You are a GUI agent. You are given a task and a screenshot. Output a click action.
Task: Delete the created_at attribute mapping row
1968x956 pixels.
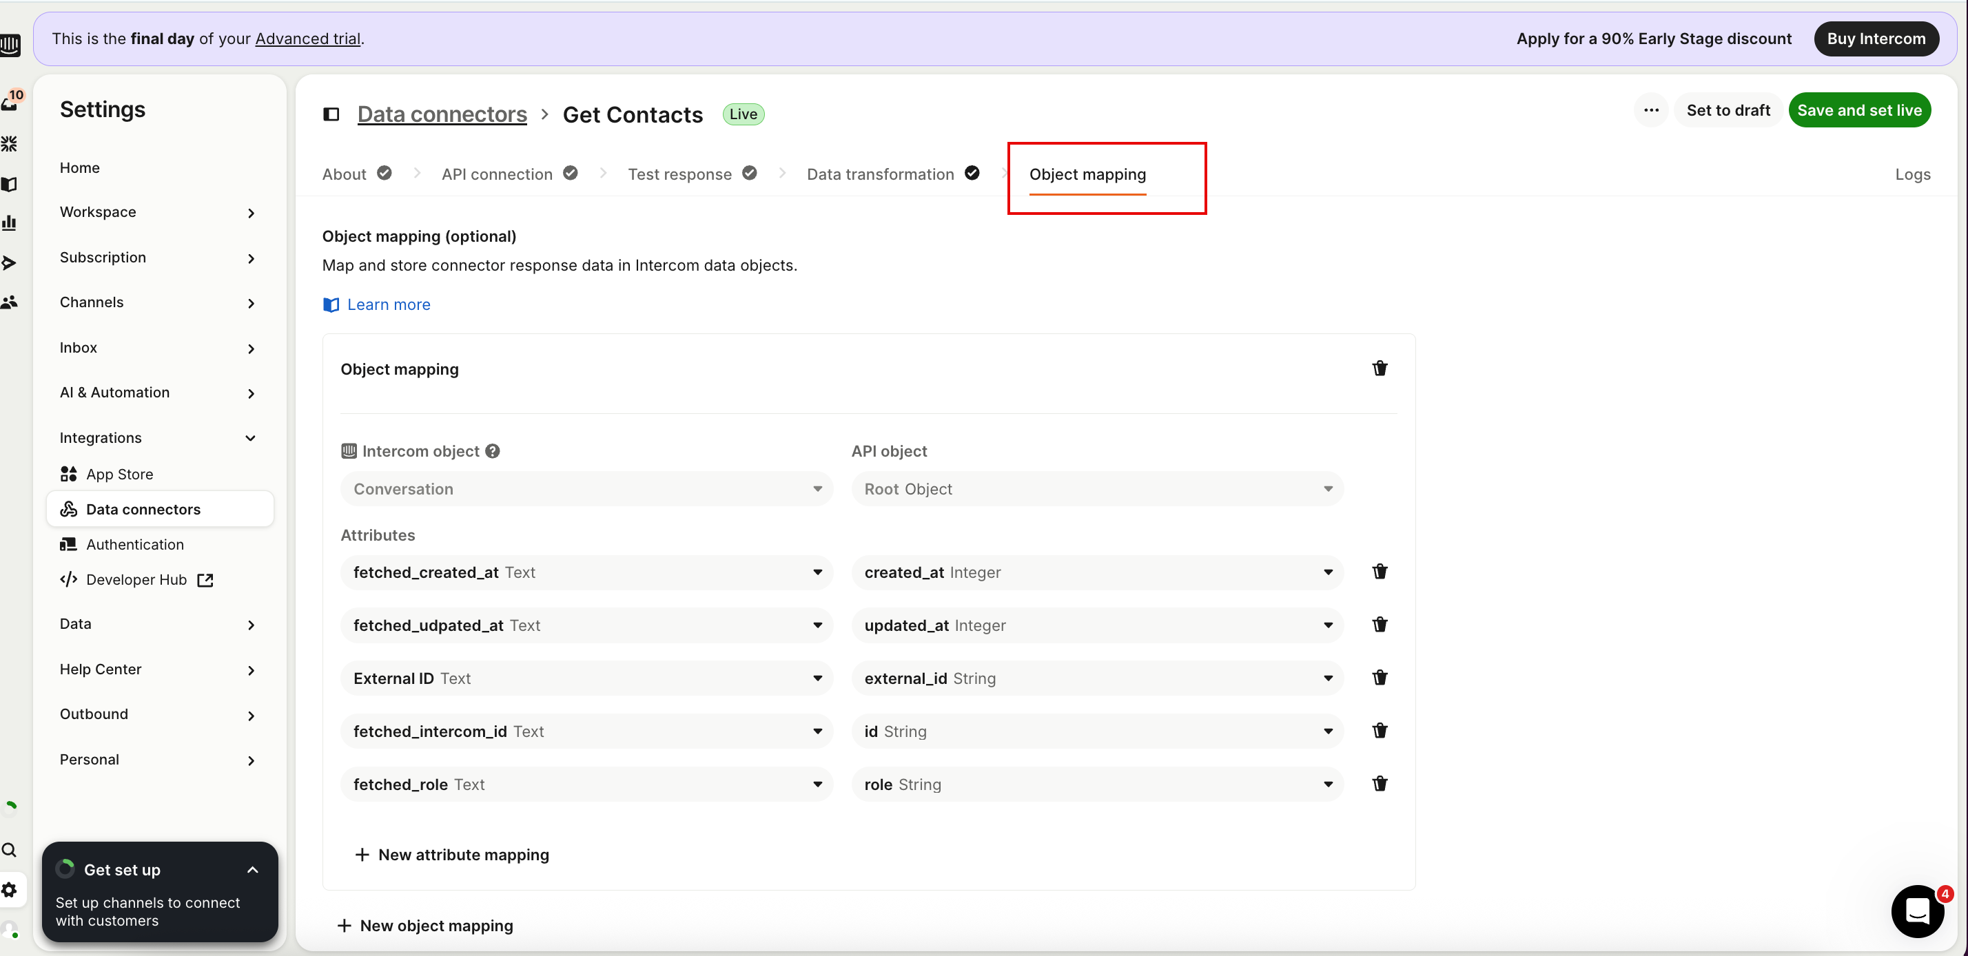pos(1379,572)
